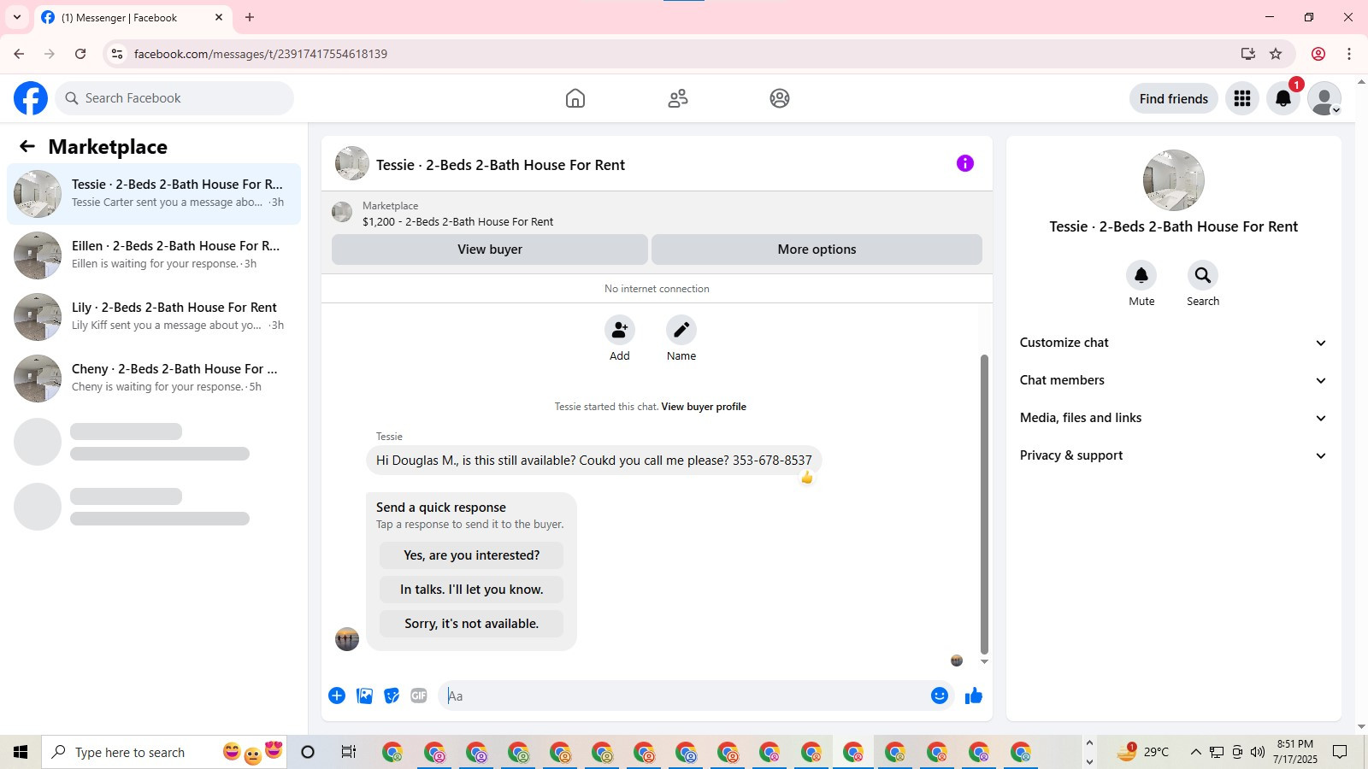This screenshot has width=1368, height=769.
Task: Open account profile avatar menu
Action: coord(1324,98)
